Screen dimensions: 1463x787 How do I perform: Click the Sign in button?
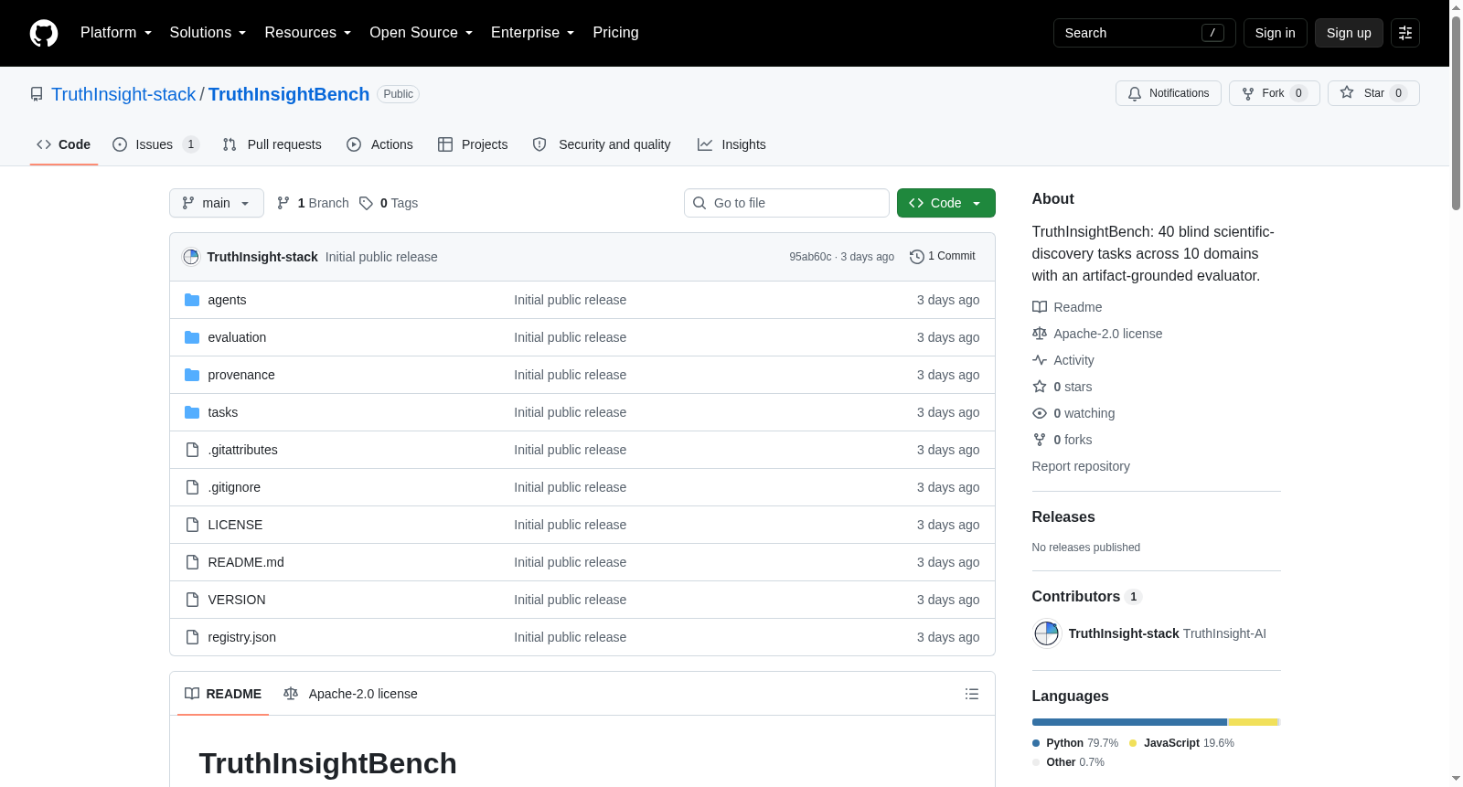(1276, 33)
